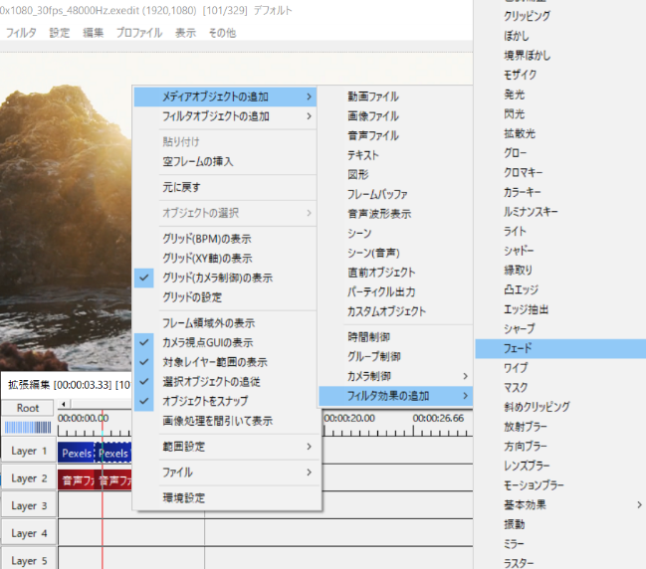Choose モザイク filter effect
Screen dimensions: 646x569
520,75
